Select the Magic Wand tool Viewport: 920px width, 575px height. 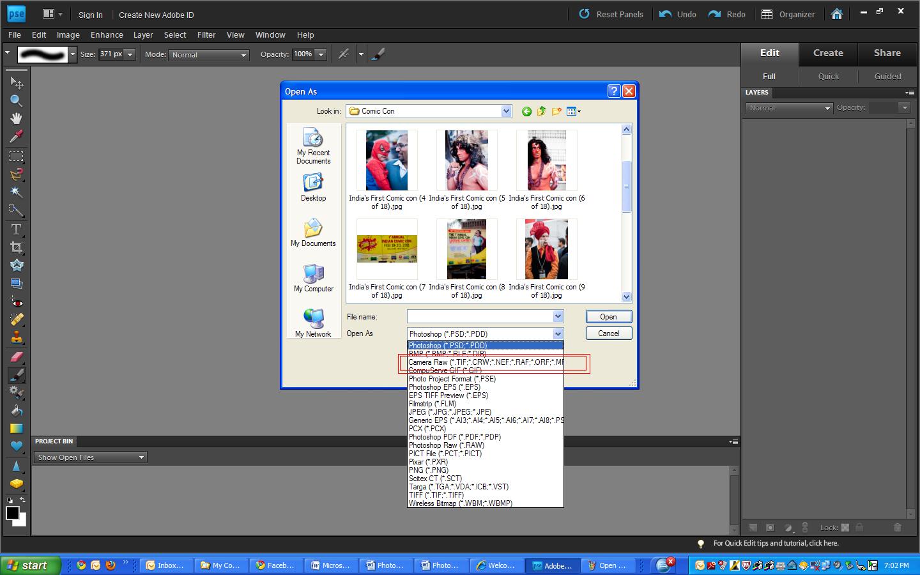point(17,192)
